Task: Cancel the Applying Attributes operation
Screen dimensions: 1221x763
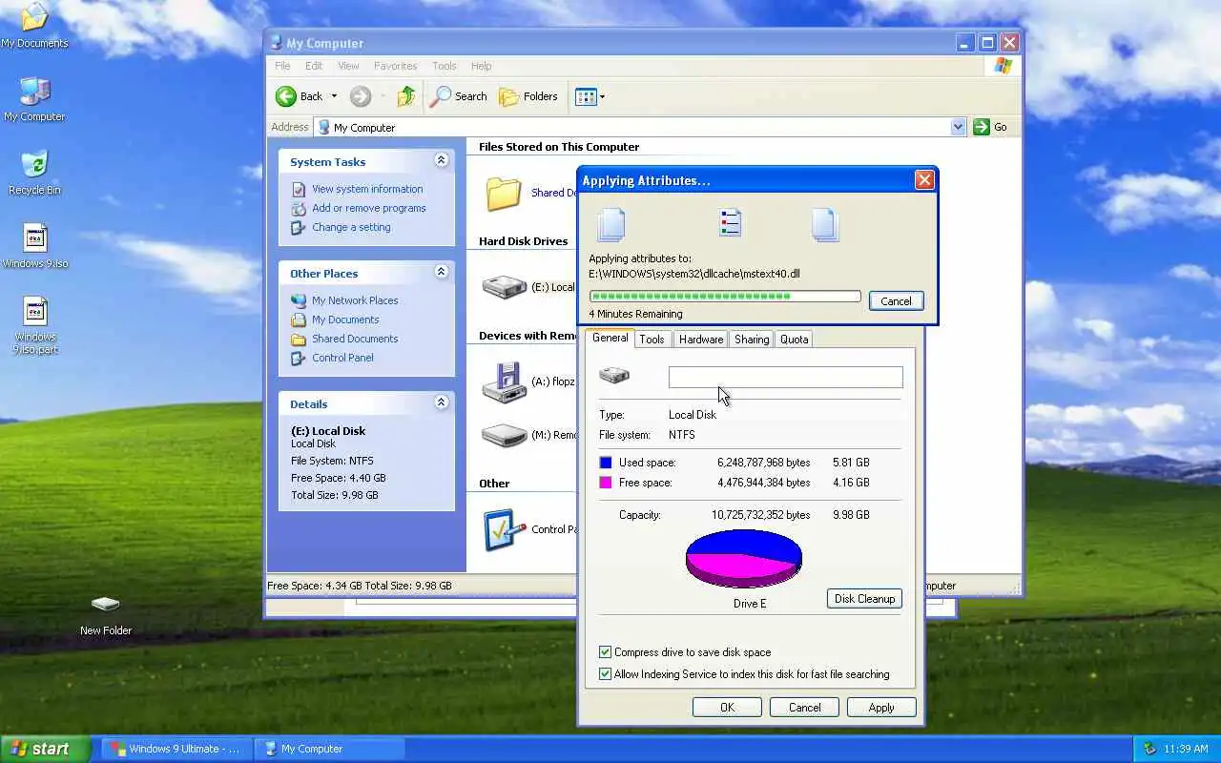Action: 896,300
